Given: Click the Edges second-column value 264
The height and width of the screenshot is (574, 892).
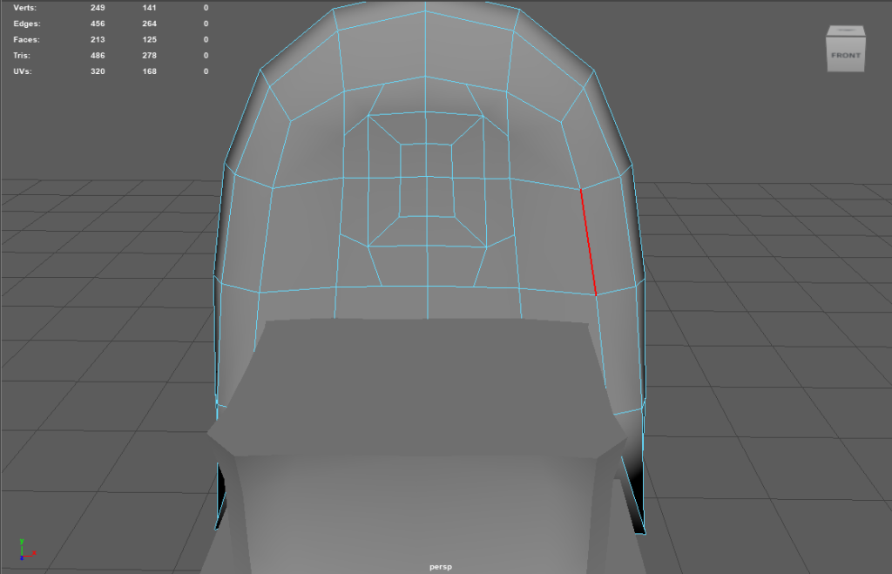Looking at the screenshot, I should pos(150,24).
